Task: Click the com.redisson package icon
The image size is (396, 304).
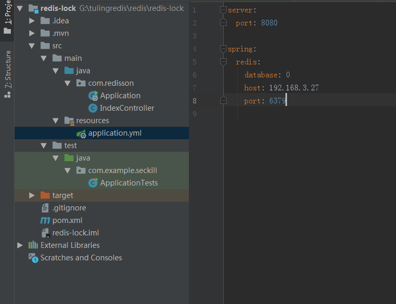Action: tap(81, 83)
